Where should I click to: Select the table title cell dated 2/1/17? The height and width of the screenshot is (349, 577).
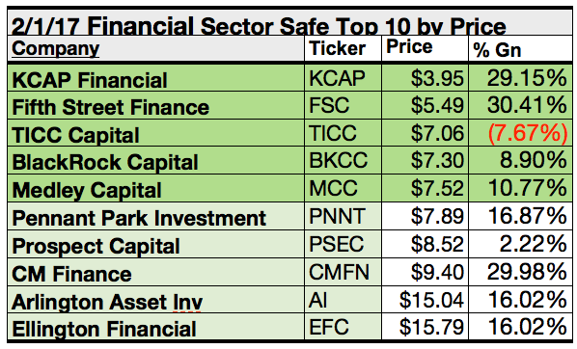tap(290, 21)
